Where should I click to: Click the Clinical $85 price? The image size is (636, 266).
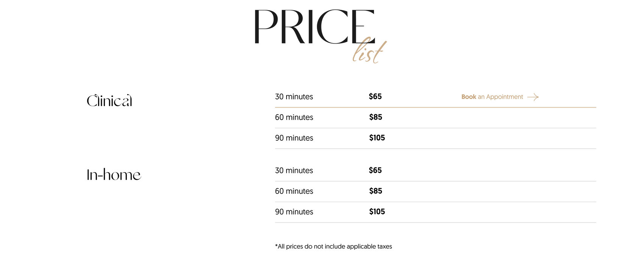[x=376, y=117]
